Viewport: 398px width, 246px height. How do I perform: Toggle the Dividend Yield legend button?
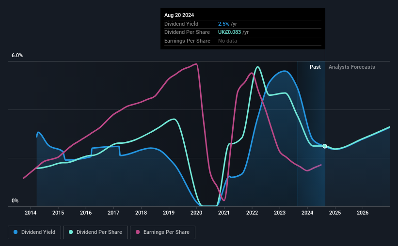tap(34, 232)
